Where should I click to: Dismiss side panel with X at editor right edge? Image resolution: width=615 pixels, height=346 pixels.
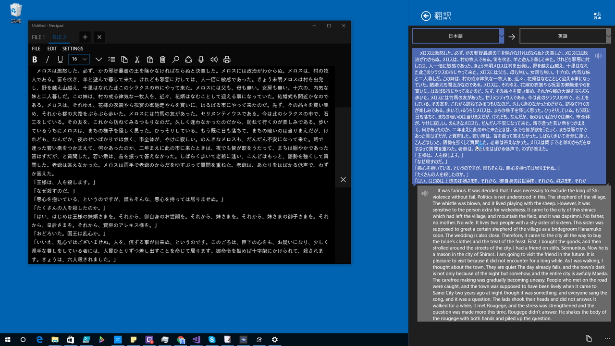tap(343, 179)
